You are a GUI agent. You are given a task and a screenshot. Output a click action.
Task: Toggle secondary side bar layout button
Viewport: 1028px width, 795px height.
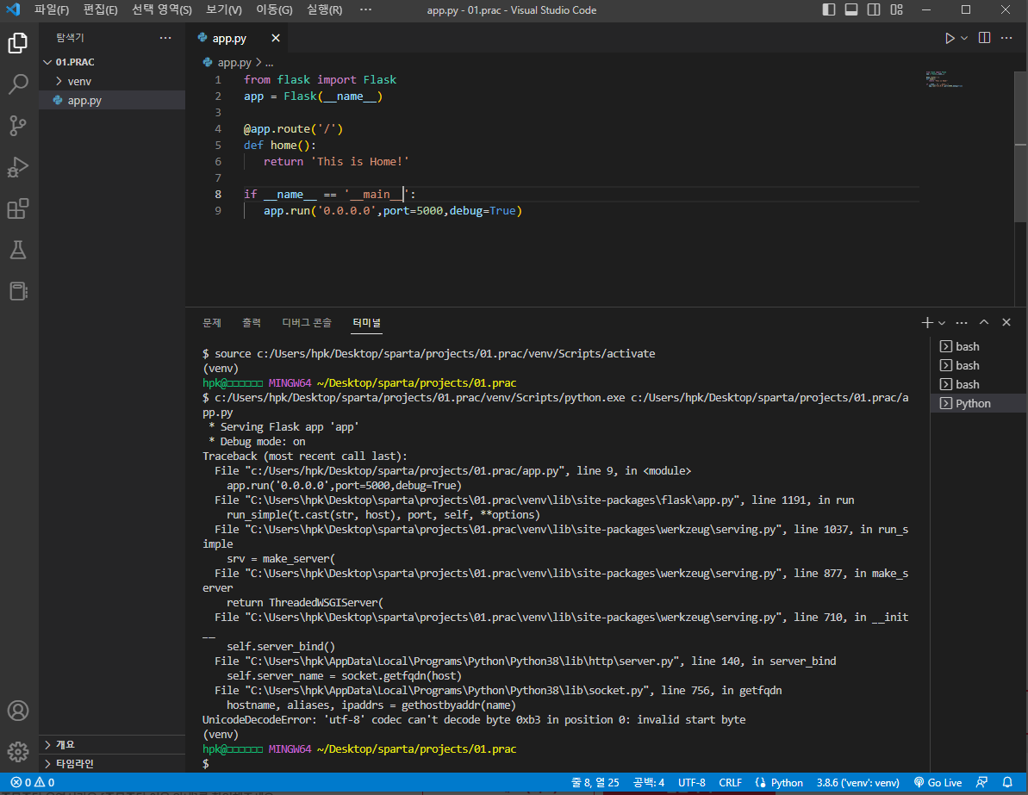point(873,9)
